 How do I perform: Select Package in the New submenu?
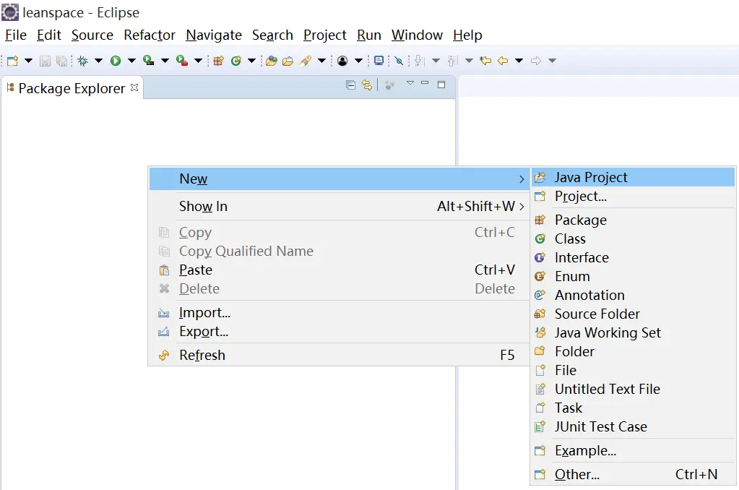pos(633,220)
